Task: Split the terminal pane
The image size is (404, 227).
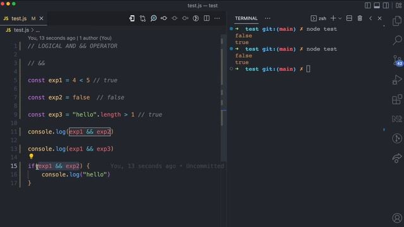Action: [x=349, y=18]
